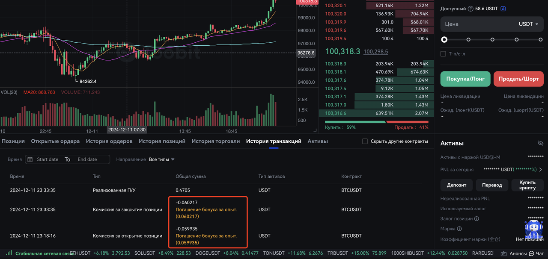Hide asset balances with the eye icon
The height and width of the screenshot is (259, 548).
(540, 143)
